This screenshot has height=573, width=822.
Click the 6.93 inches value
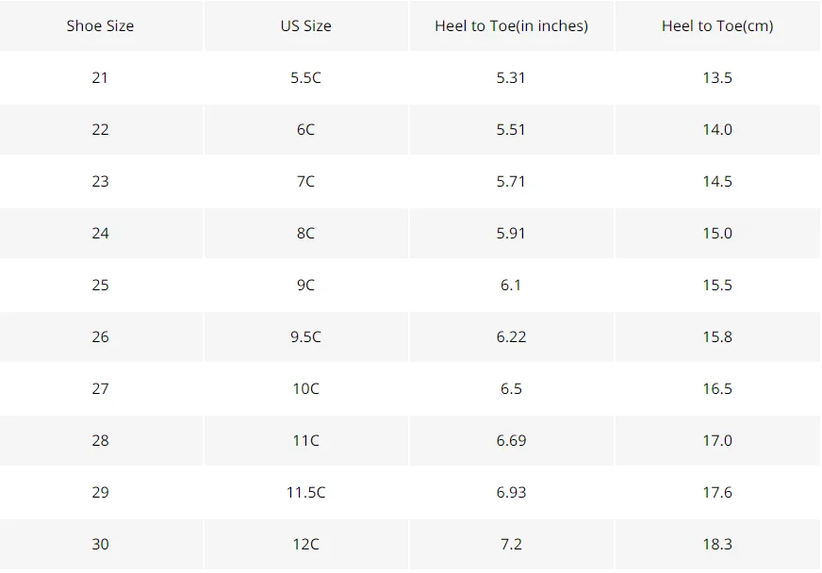click(511, 492)
